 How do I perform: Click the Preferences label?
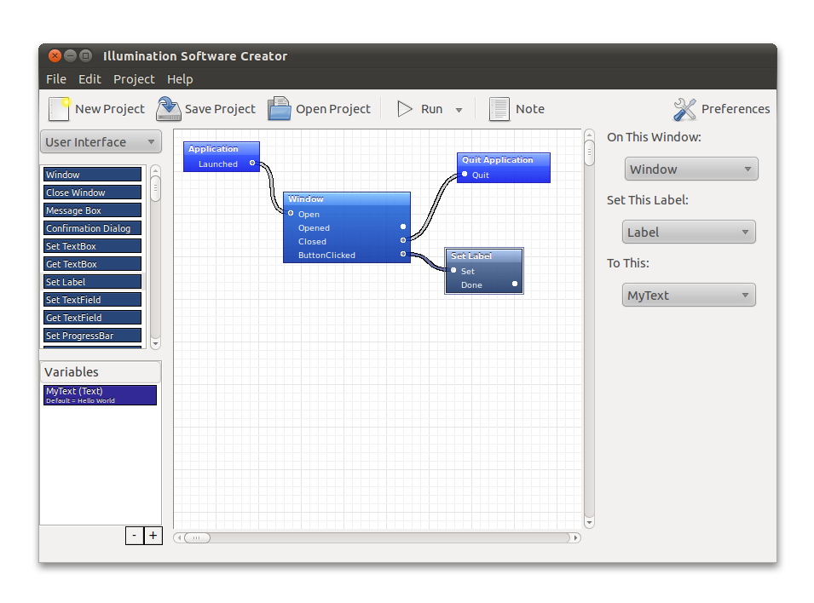736,109
